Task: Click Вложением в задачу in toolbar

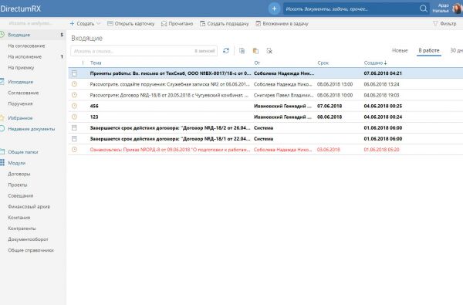Action: (x=282, y=23)
